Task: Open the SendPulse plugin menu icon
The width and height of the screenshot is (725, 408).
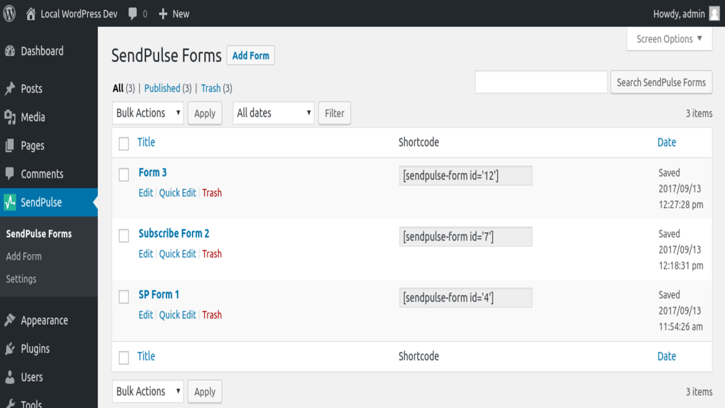Action: (10, 203)
